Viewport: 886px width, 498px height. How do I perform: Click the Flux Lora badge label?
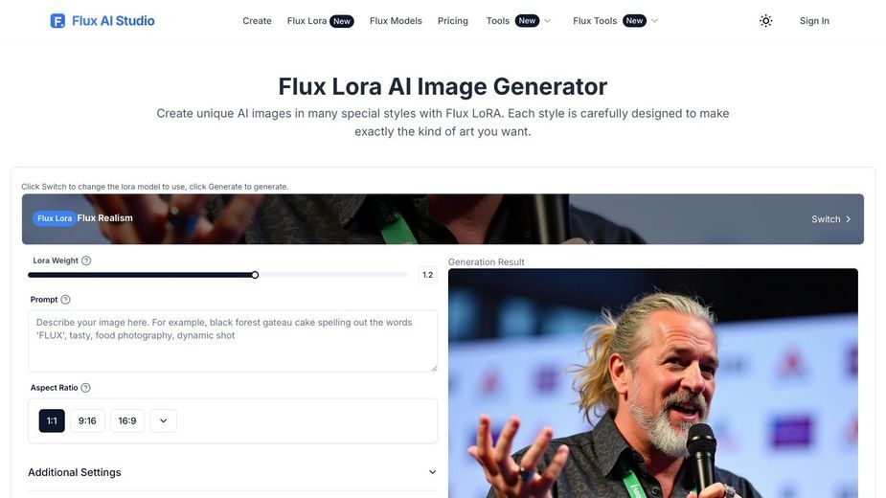[x=55, y=218]
